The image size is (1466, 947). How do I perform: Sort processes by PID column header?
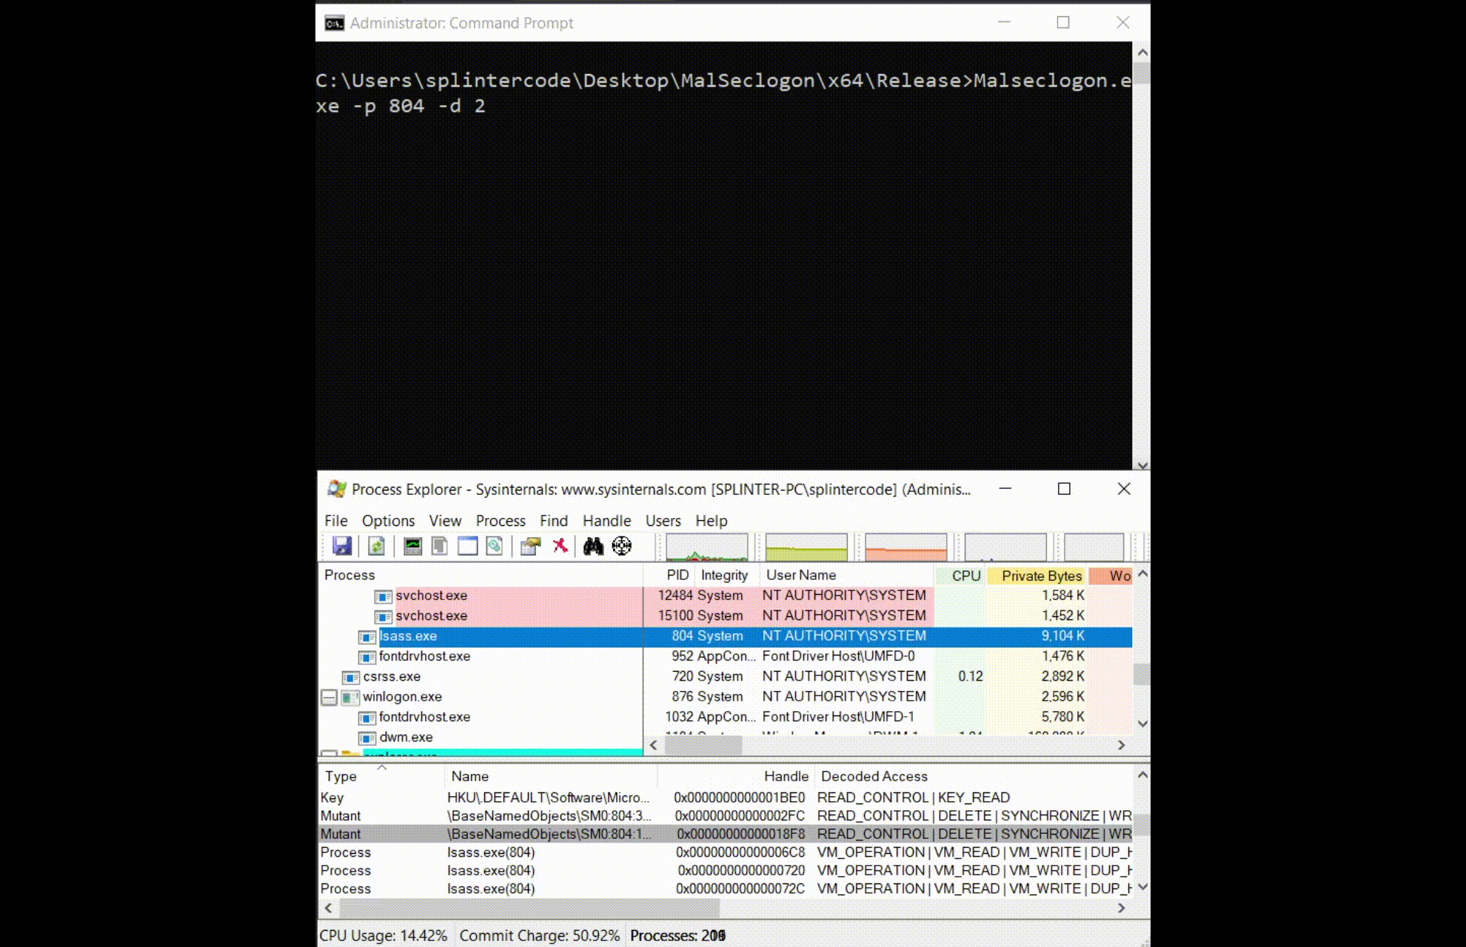pos(677,575)
